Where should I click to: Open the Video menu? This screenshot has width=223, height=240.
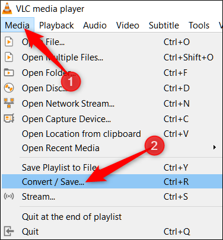[128, 25]
